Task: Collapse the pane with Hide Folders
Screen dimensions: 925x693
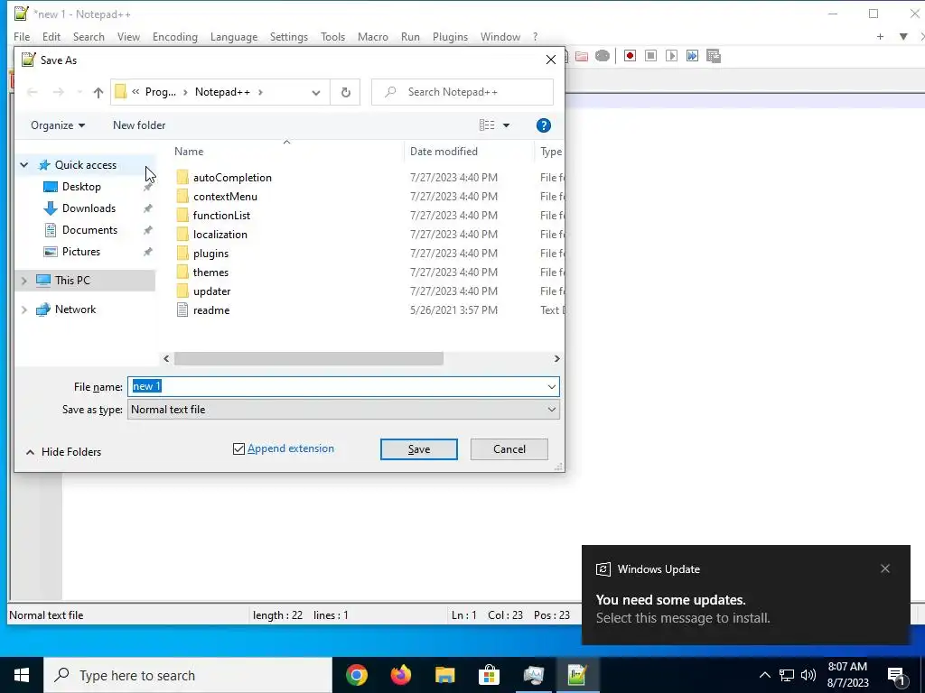Action: (x=64, y=452)
